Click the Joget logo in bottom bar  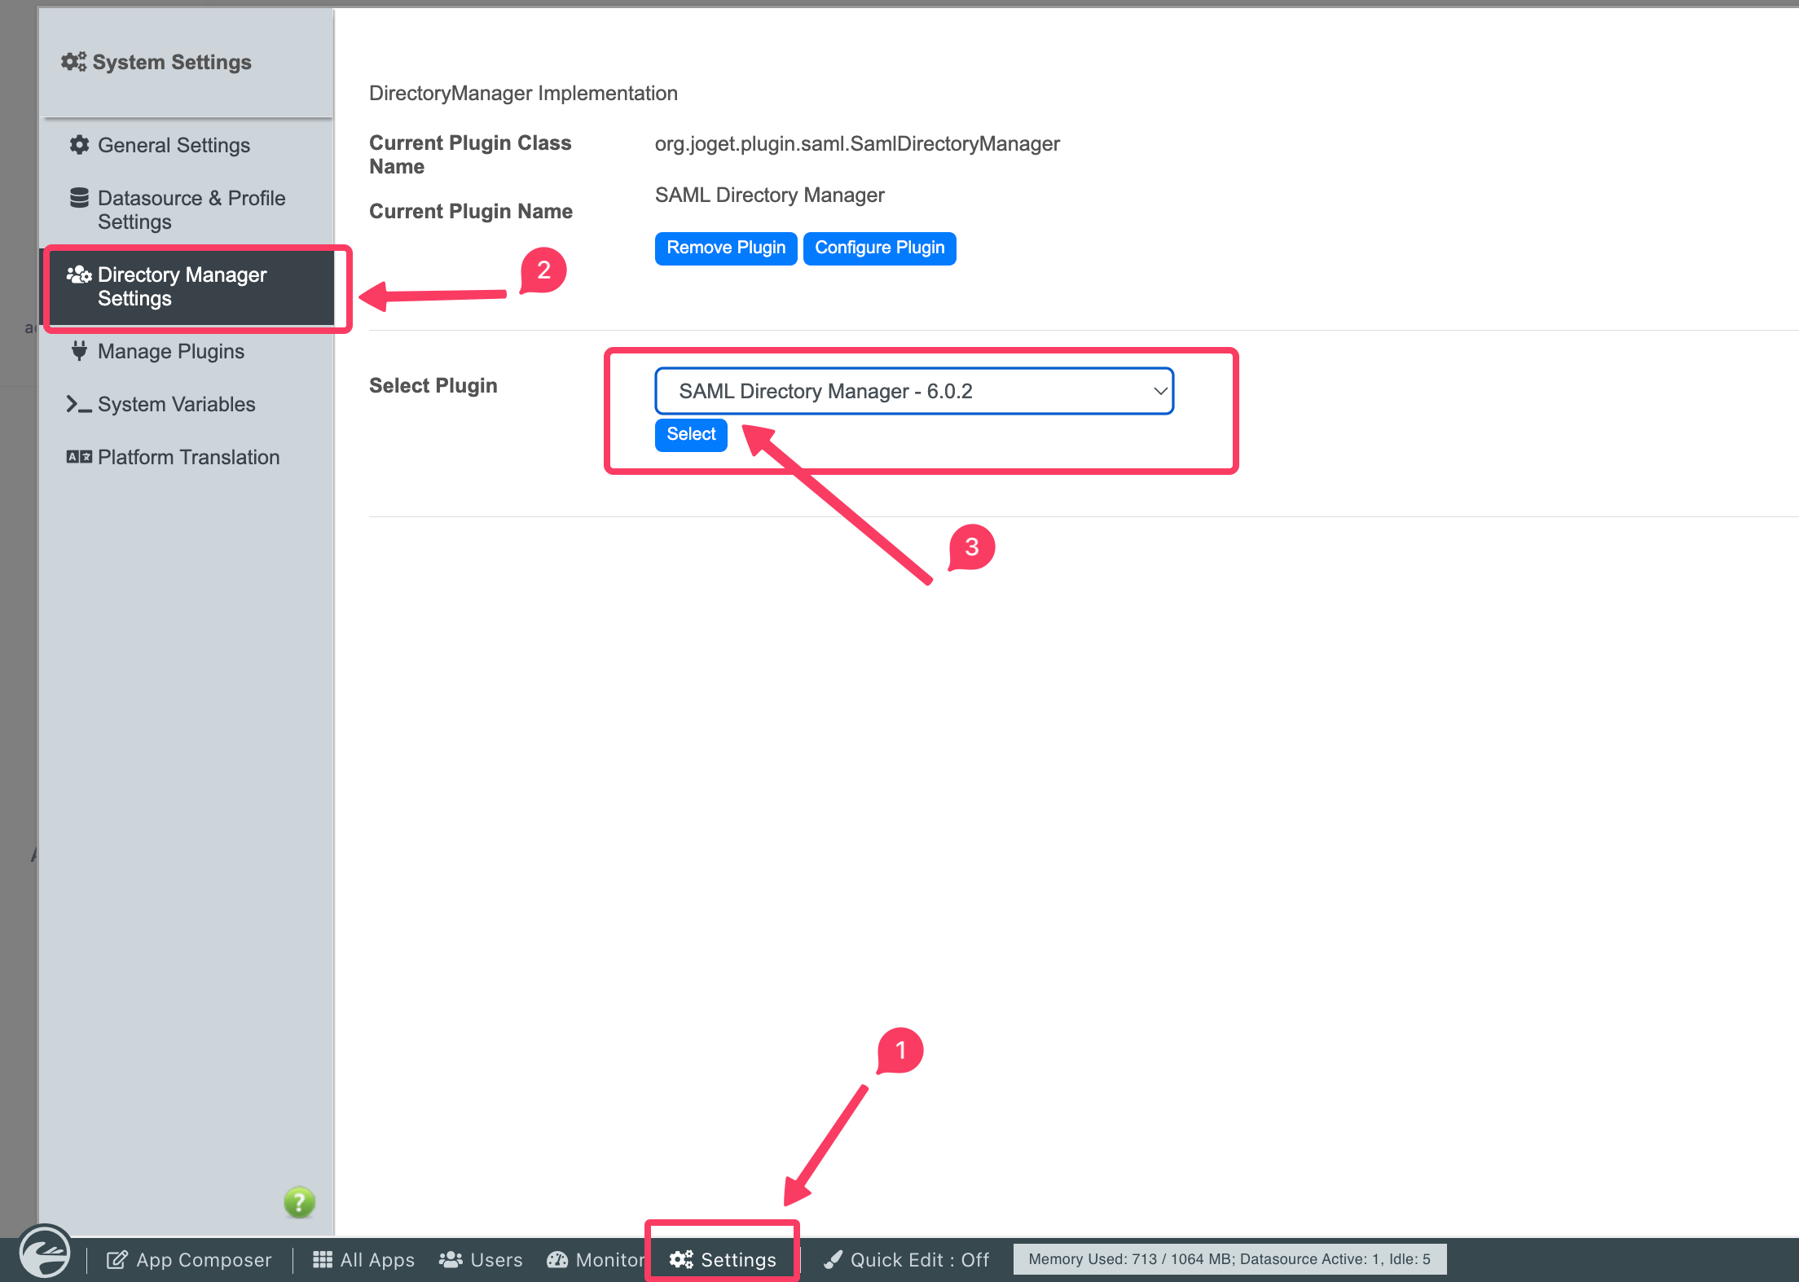pos(45,1253)
